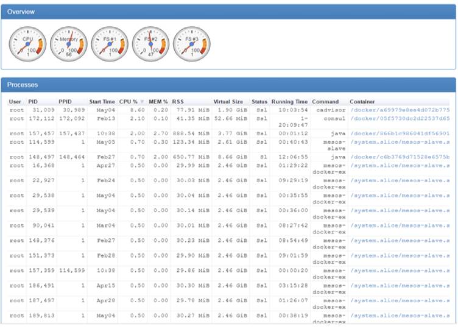Image resolution: width=458 pixels, height=329 pixels.
Task: Click the Overview panel header
Action: point(228,12)
